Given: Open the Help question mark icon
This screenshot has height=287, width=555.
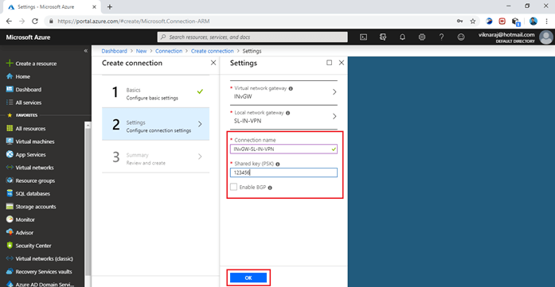Looking at the screenshot, I should click(x=441, y=37).
